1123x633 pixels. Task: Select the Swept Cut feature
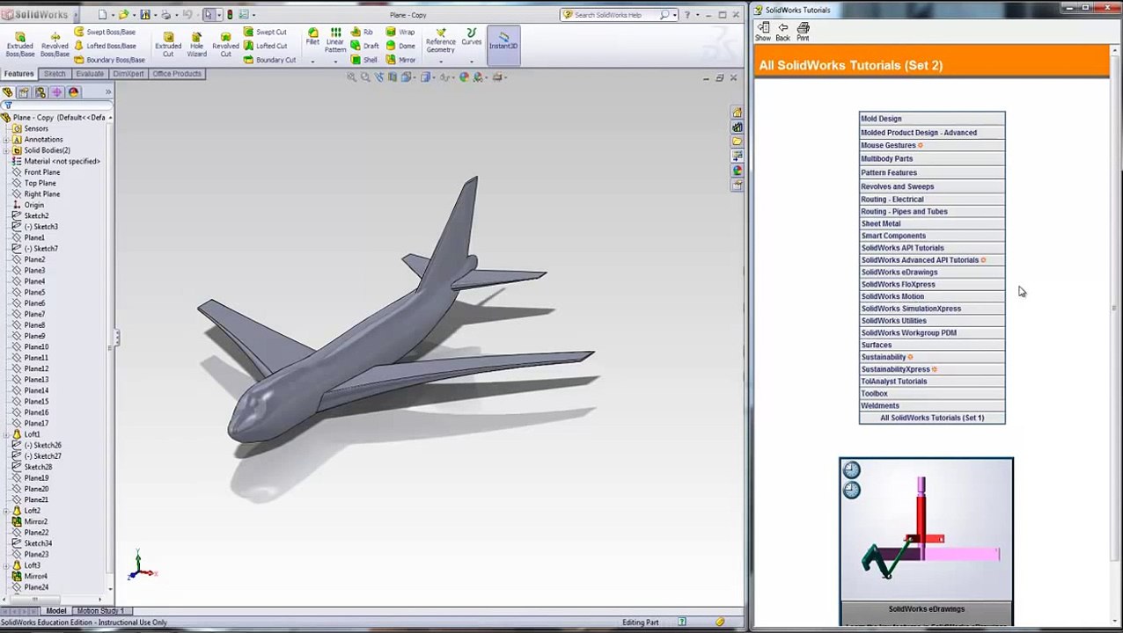click(x=265, y=33)
